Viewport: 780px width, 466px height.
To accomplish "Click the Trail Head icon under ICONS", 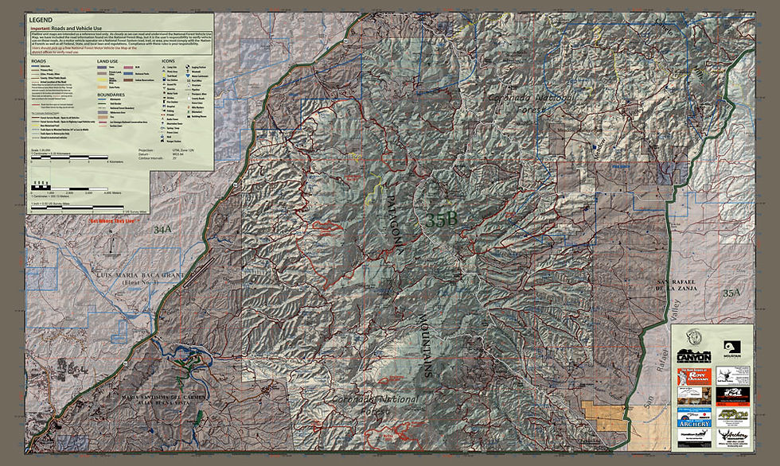I will point(162,75).
